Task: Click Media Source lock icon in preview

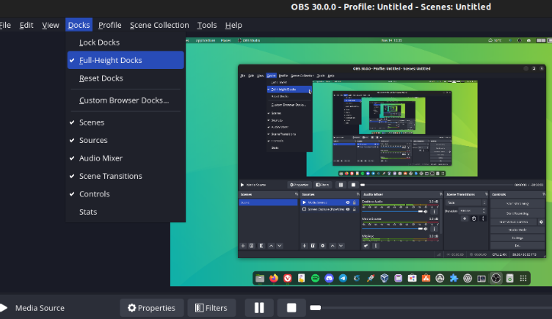Action: pyautogui.click(x=355, y=202)
